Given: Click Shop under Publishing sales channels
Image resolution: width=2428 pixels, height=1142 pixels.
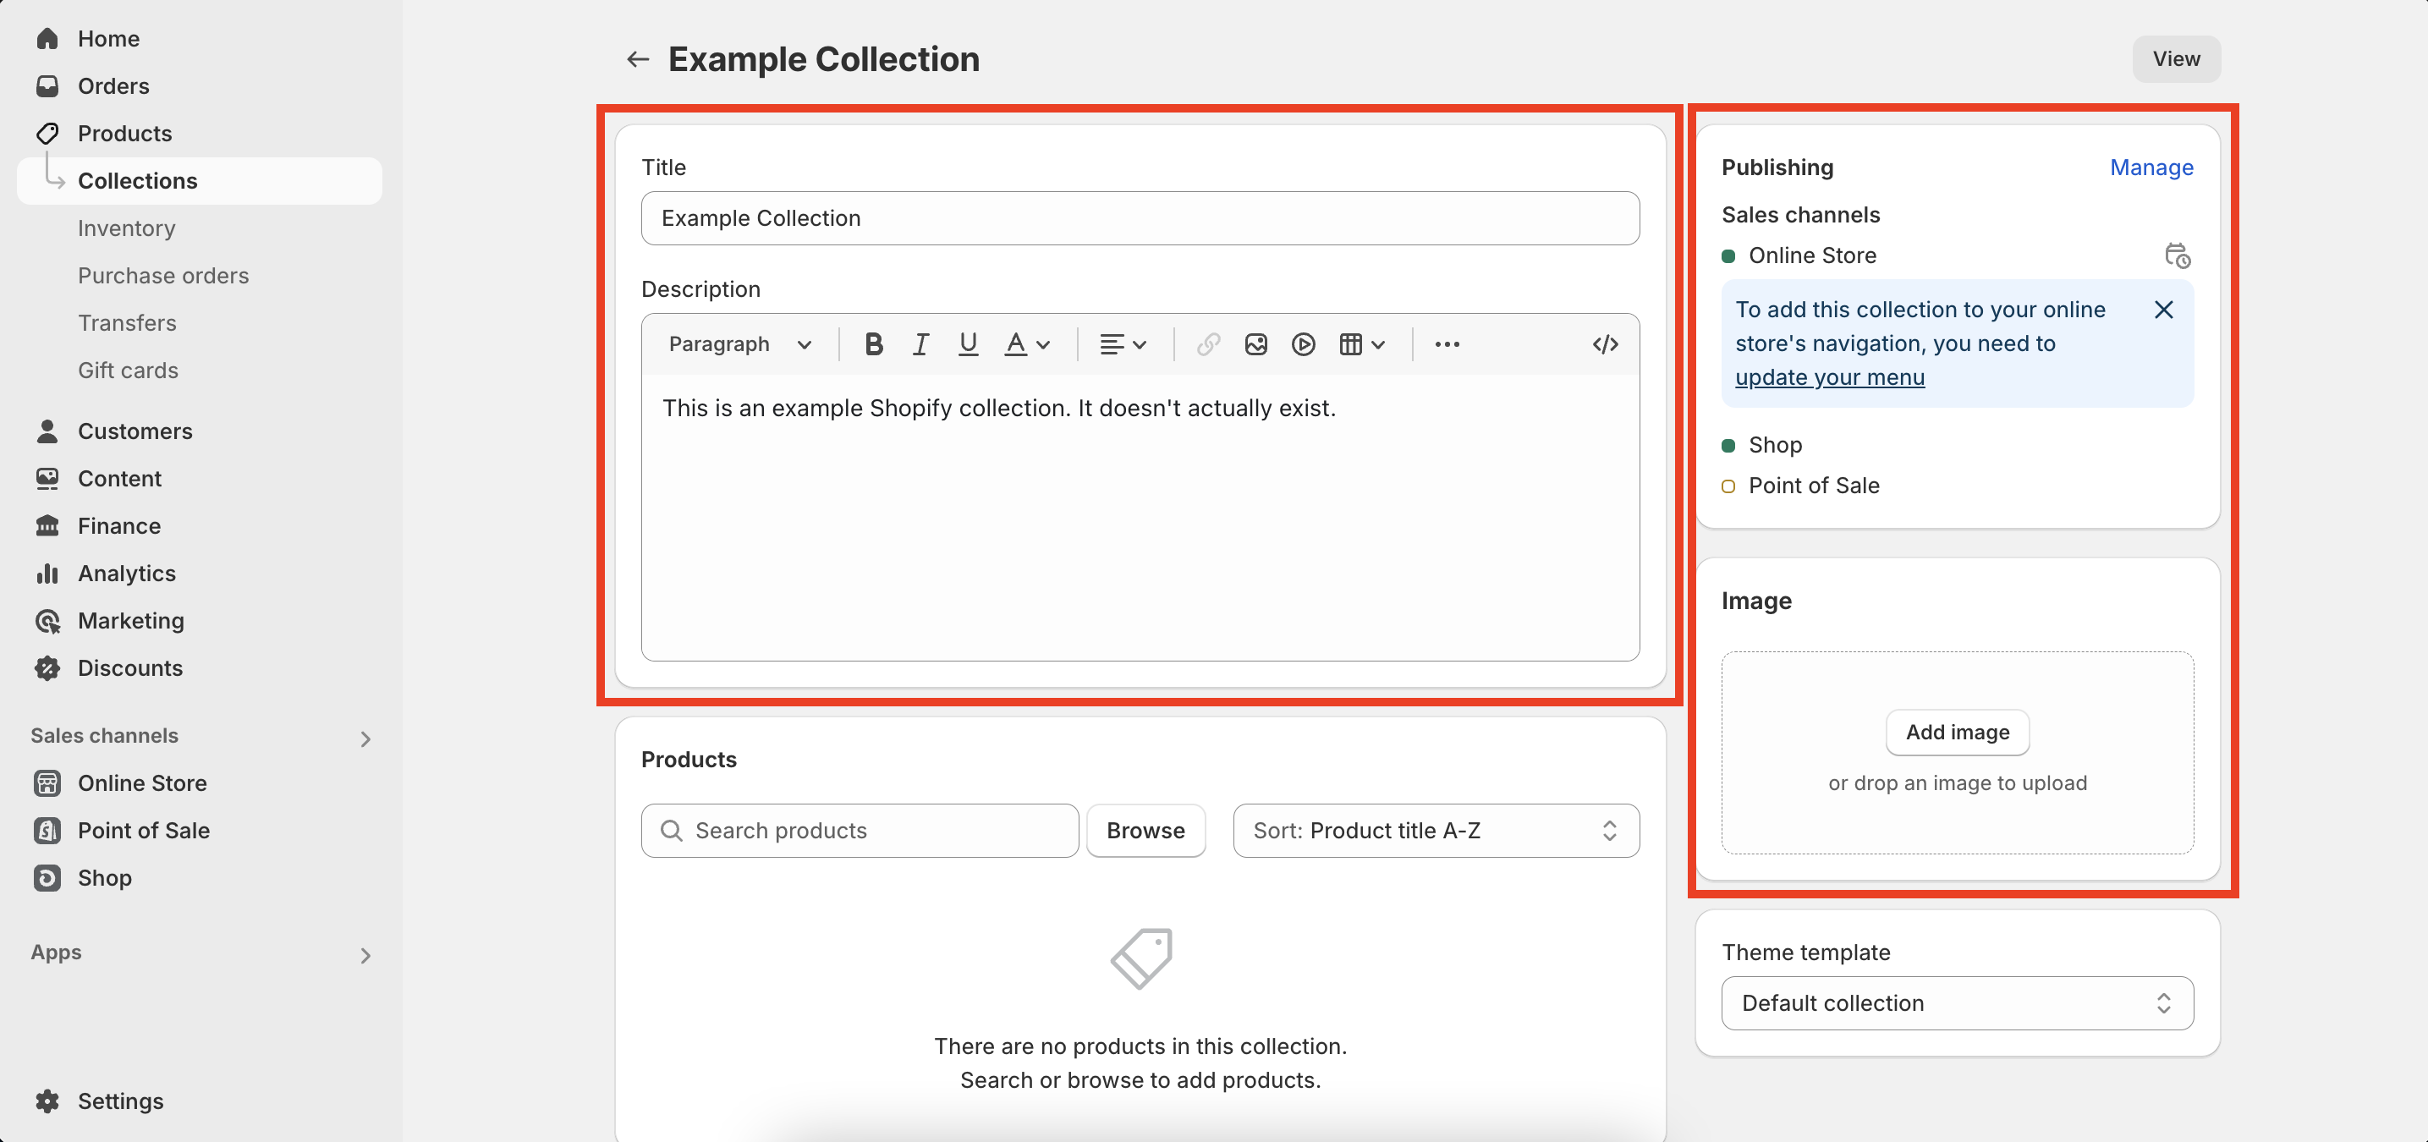Looking at the screenshot, I should [1775, 444].
